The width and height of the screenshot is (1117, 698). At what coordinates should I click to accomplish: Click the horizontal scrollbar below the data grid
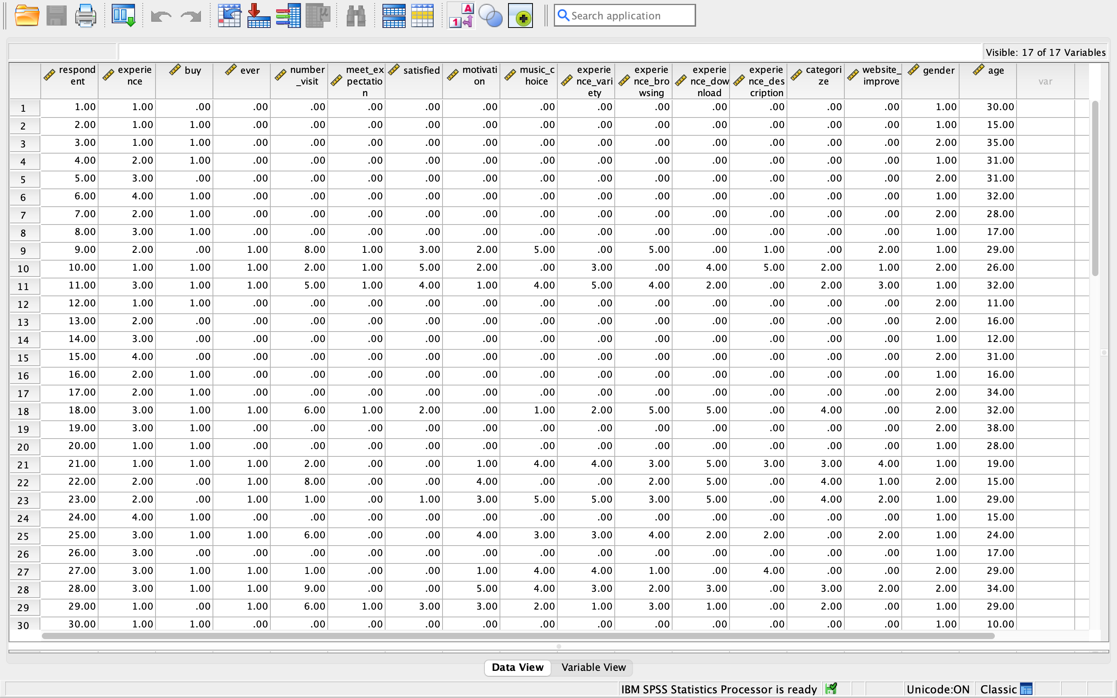tap(517, 636)
